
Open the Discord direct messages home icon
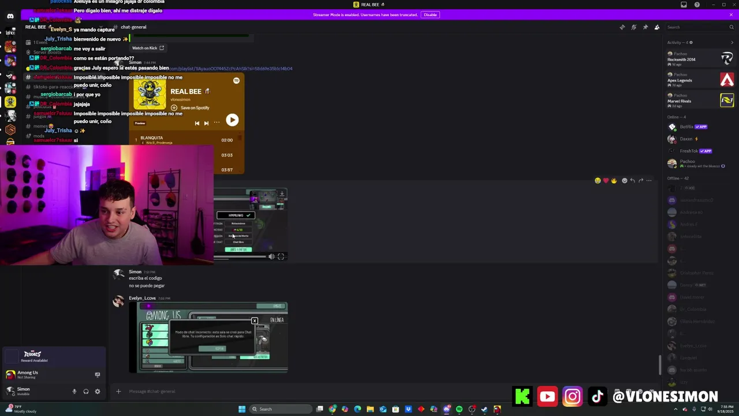click(10, 16)
